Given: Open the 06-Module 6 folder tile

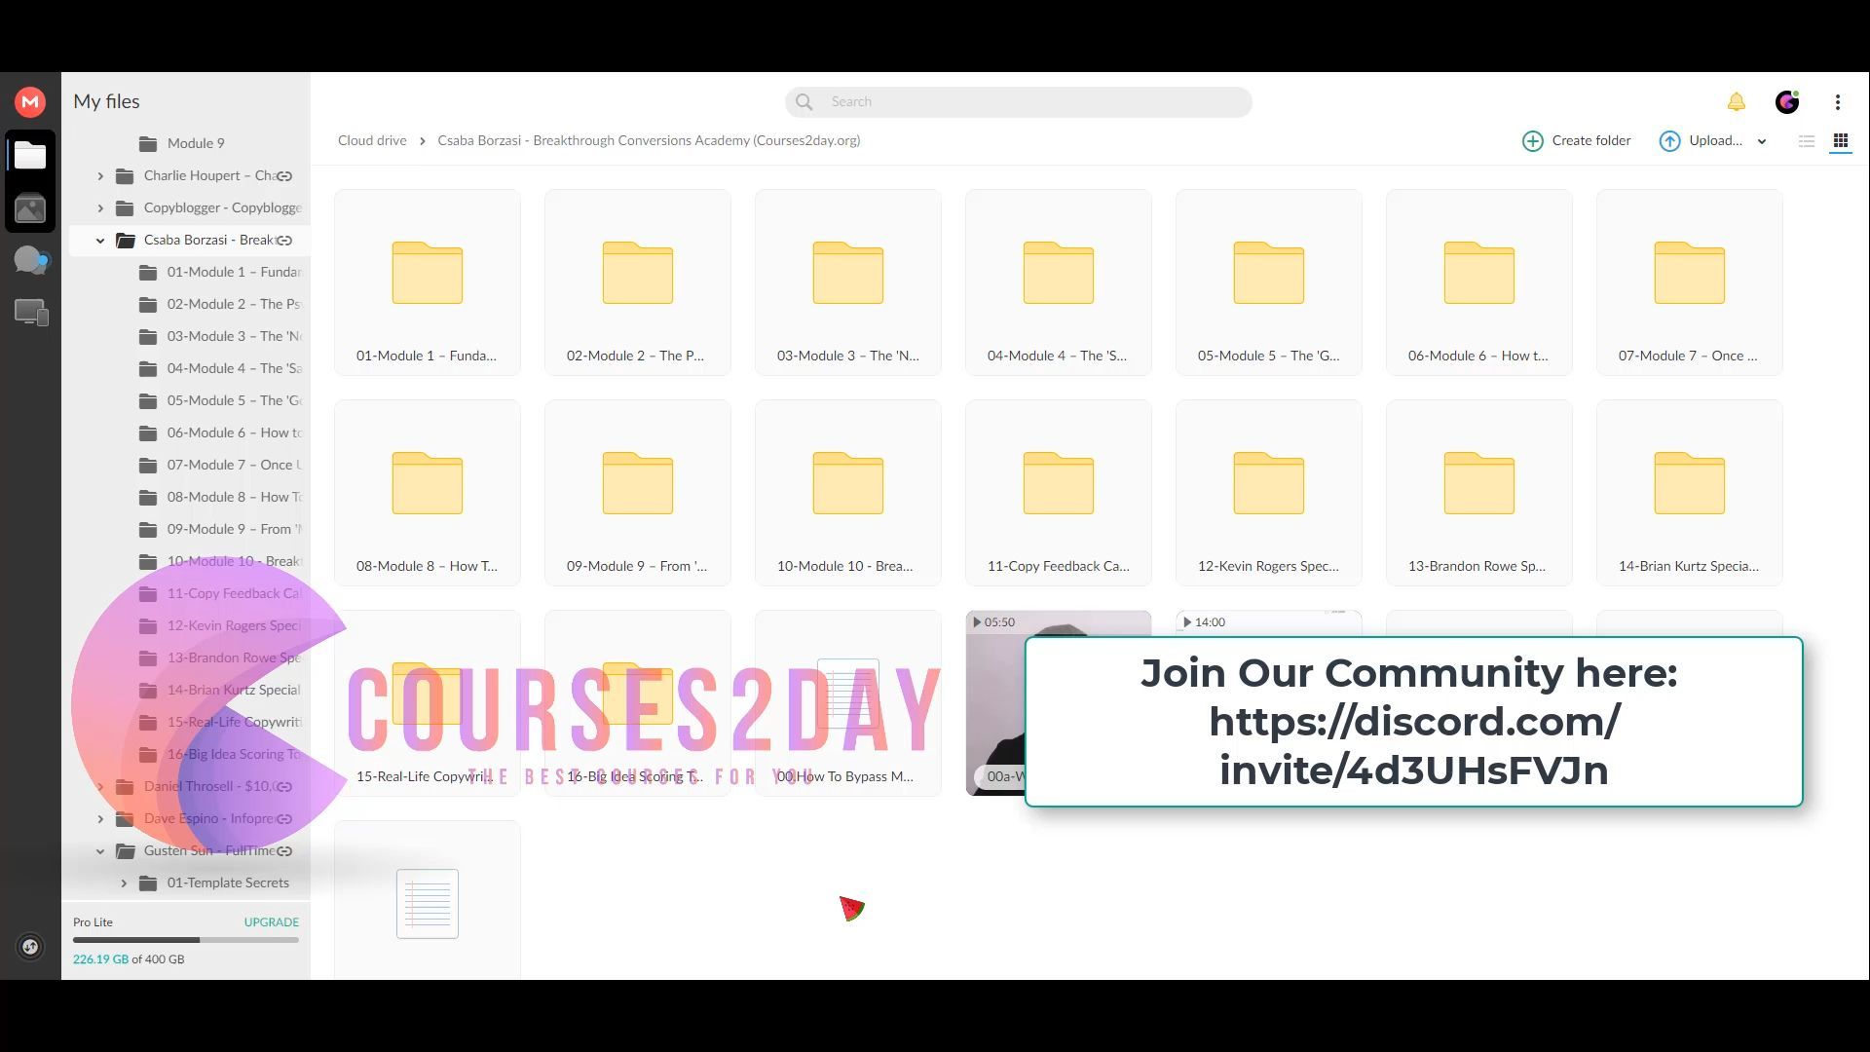Looking at the screenshot, I should [x=1479, y=282].
